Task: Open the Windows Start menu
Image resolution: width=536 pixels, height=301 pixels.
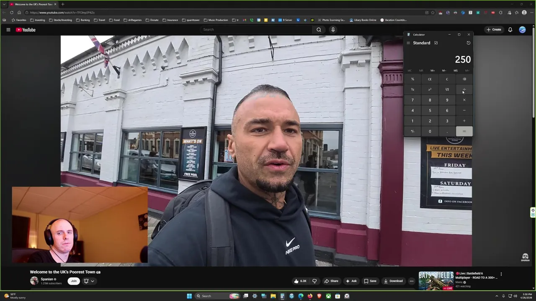Action: tap(189, 296)
